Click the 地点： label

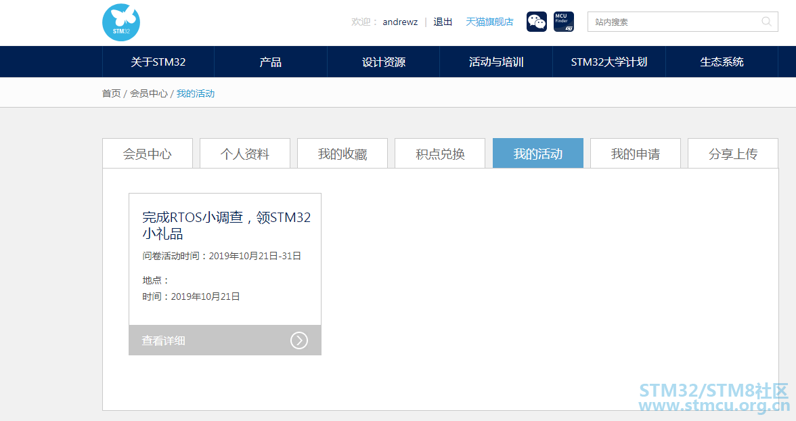point(156,280)
